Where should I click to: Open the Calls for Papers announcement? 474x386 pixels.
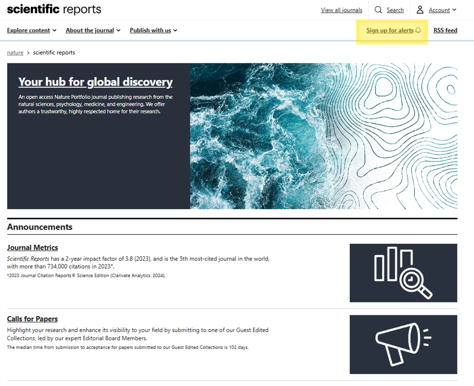pyautogui.click(x=33, y=319)
